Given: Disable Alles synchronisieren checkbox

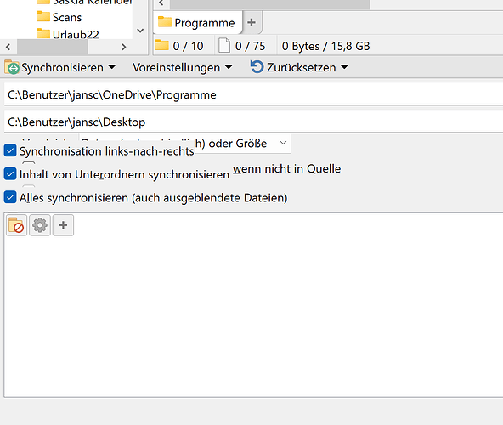Looking at the screenshot, I should (x=10, y=197).
